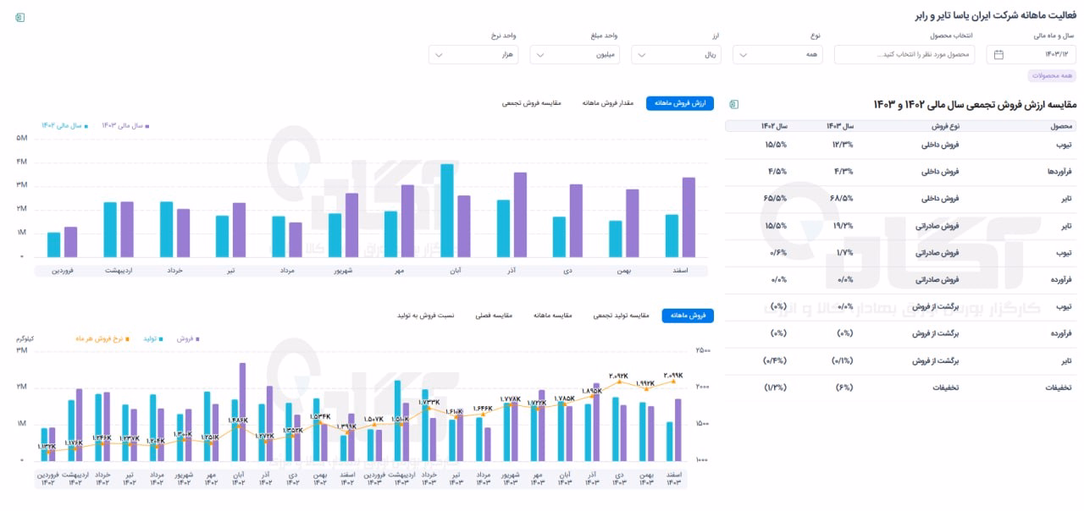Click the purple آذر bar in the upper chart

tap(520, 215)
